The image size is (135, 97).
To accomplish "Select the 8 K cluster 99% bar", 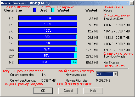I will [x=48, y=43].
